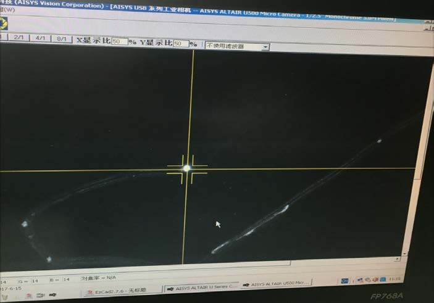Switch to AISYS ALTAIR U Series taskbar window
This screenshot has width=434, height=303.
pyautogui.click(x=201, y=287)
